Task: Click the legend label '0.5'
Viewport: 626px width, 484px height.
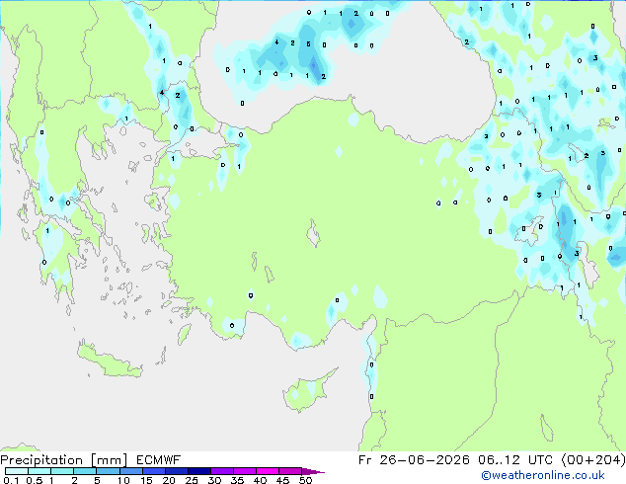Action: (34, 480)
